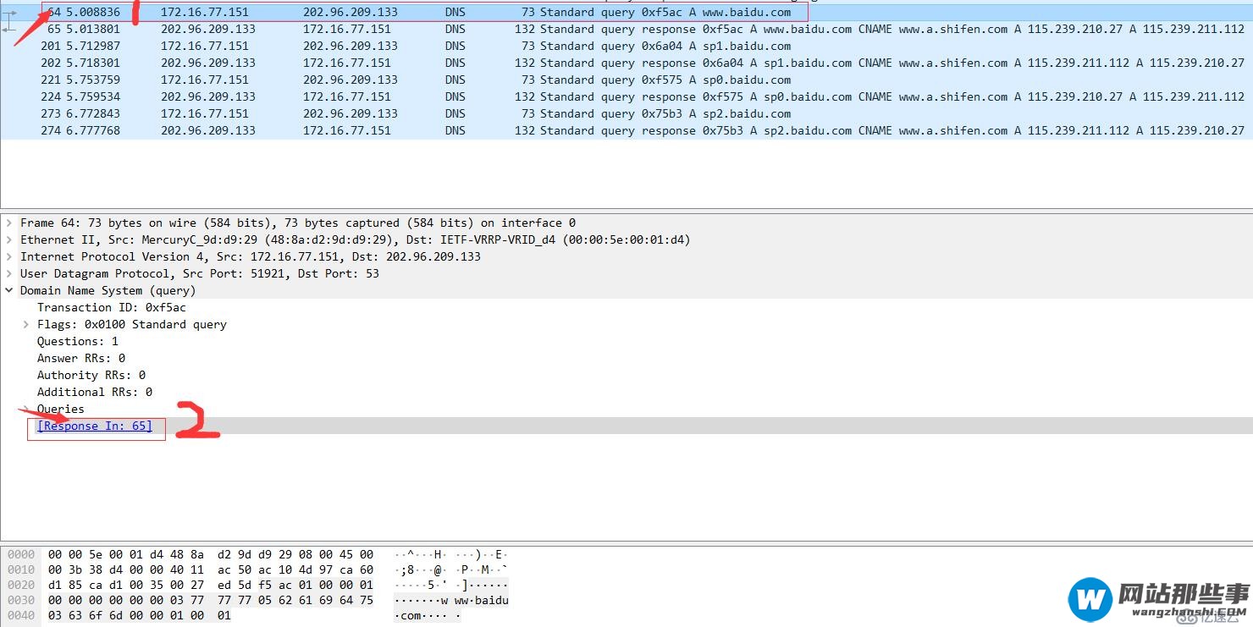Select packet 273 query for sp2.baidu.com

point(626,113)
